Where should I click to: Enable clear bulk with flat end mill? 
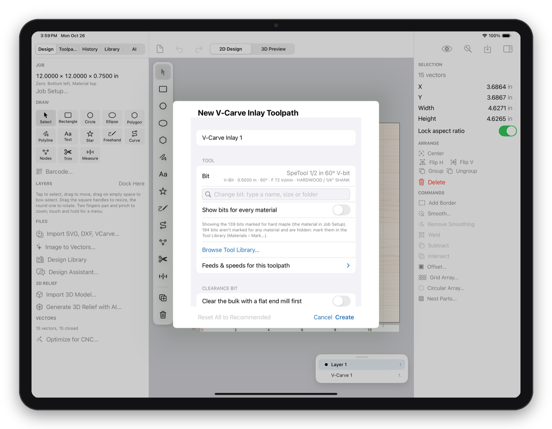coord(341,301)
